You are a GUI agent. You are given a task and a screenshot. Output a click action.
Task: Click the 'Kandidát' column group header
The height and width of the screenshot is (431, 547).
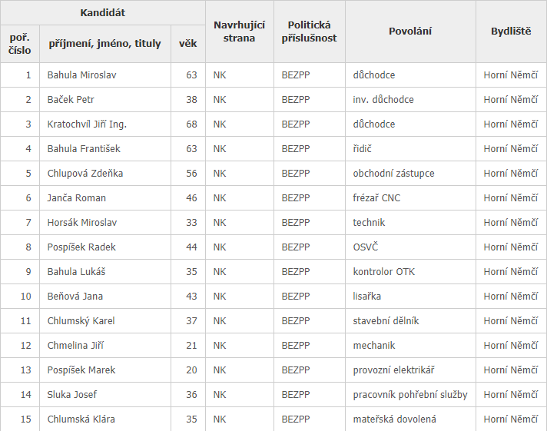(103, 13)
